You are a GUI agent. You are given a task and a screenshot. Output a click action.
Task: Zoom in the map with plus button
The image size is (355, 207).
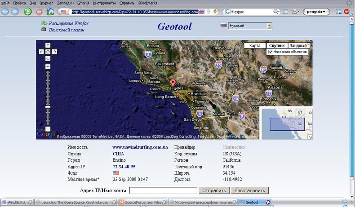(48, 67)
